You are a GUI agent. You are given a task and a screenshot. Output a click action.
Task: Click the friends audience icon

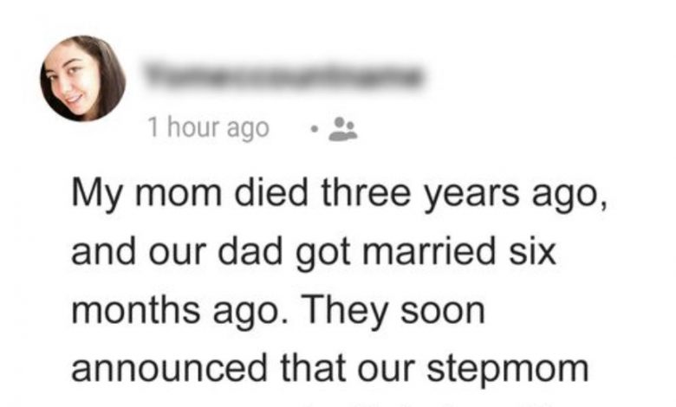pyautogui.click(x=345, y=128)
